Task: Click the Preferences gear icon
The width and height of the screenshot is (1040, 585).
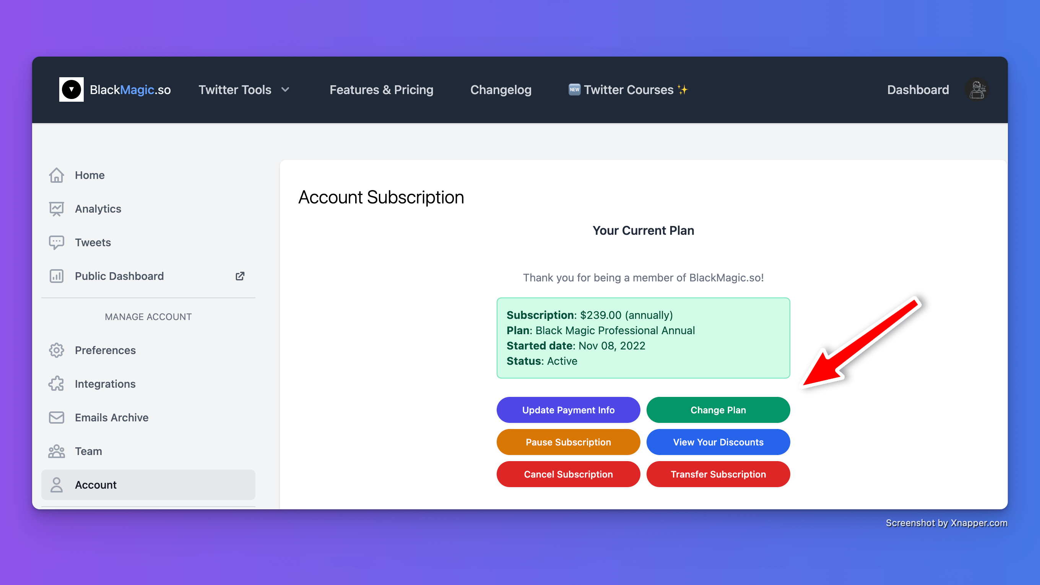Action: (57, 350)
